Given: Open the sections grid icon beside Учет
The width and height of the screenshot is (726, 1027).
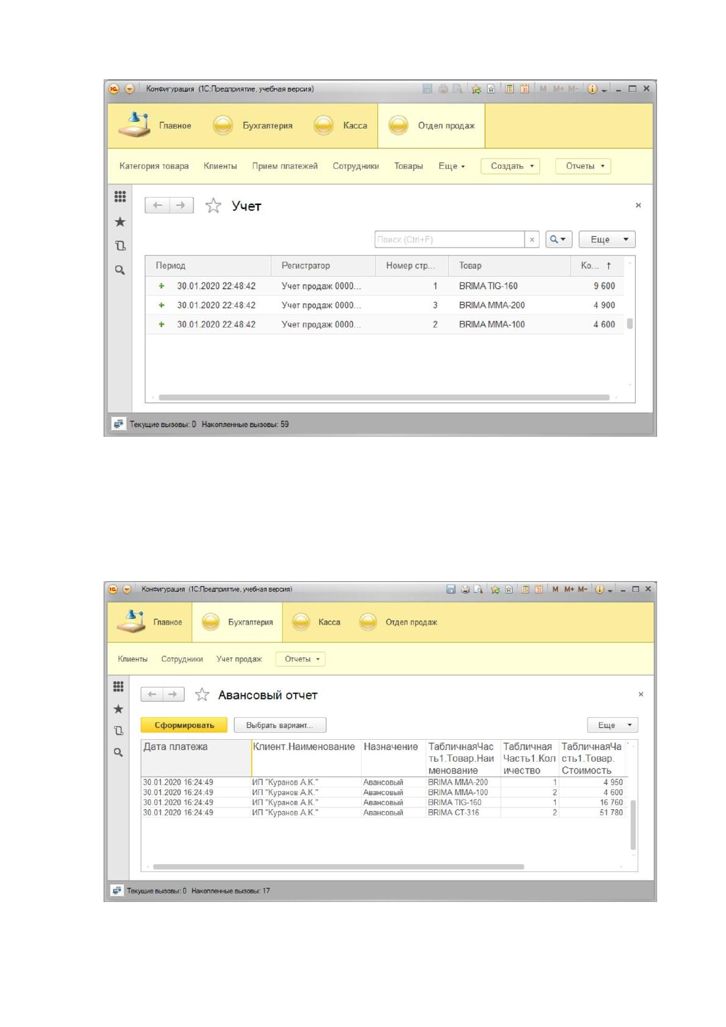Looking at the screenshot, I should point(120,197).
